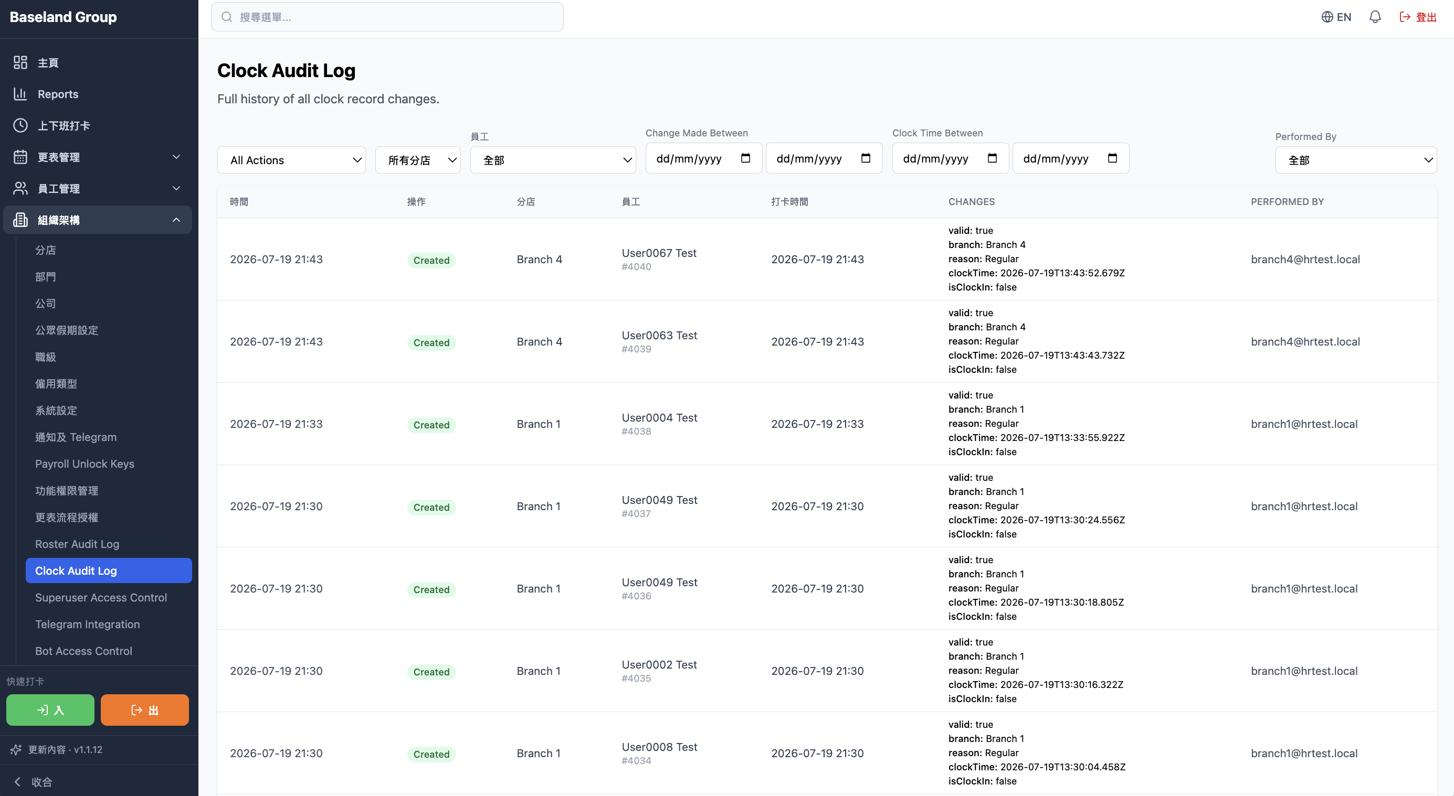Click the #4038 record ID text

pos(636,431)
